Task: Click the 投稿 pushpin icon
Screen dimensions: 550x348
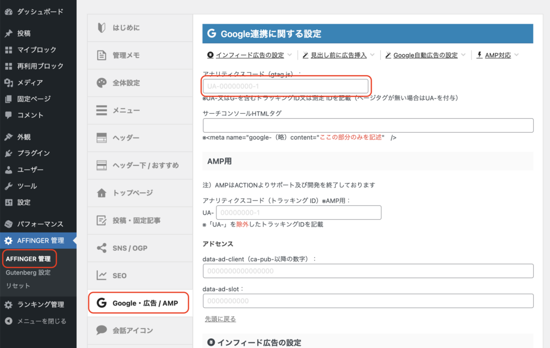Action: pyautogui.click(x=9, y=33)
